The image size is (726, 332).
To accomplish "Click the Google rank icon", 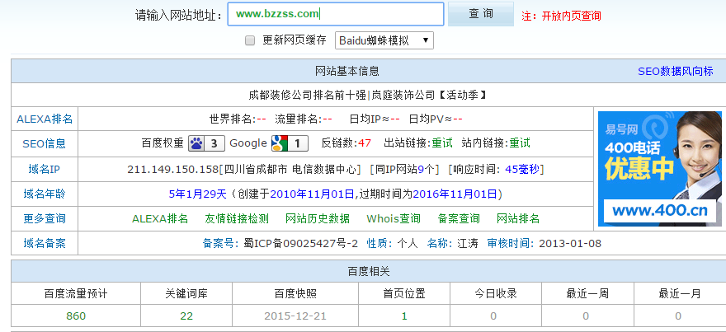I will [x=290, y=143].
